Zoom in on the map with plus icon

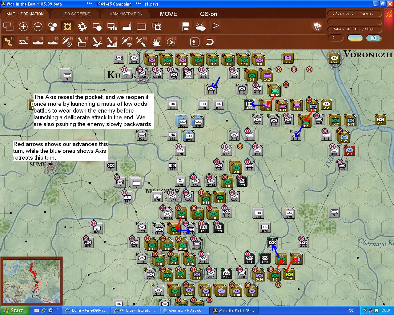click(23, 27)
